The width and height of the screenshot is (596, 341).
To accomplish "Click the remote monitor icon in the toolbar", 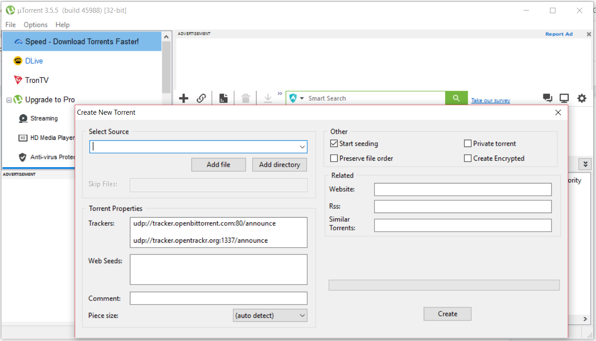I will (565, 98).
